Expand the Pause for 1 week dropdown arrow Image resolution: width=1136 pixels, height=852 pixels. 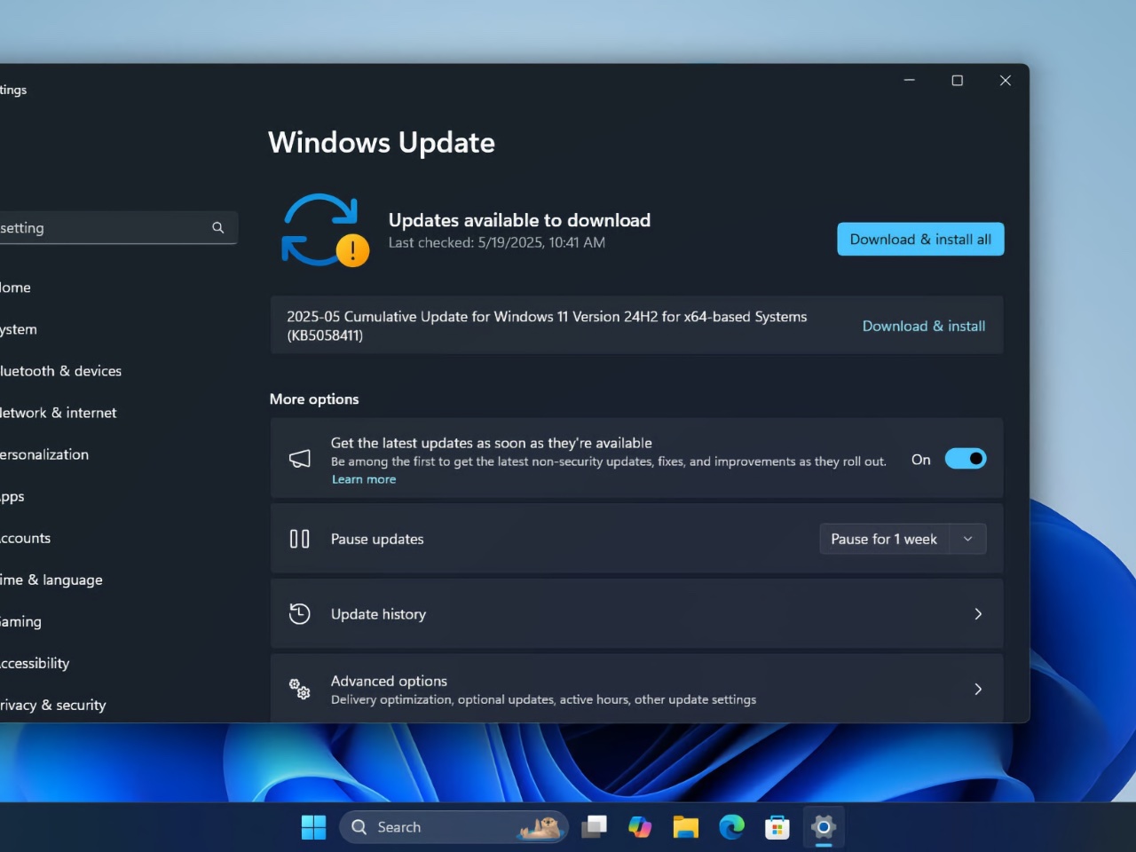click(x=968, y=539)
